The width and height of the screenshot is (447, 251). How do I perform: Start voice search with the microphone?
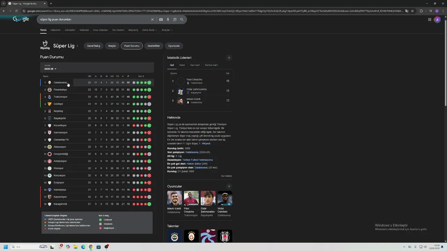pos(168,20)
